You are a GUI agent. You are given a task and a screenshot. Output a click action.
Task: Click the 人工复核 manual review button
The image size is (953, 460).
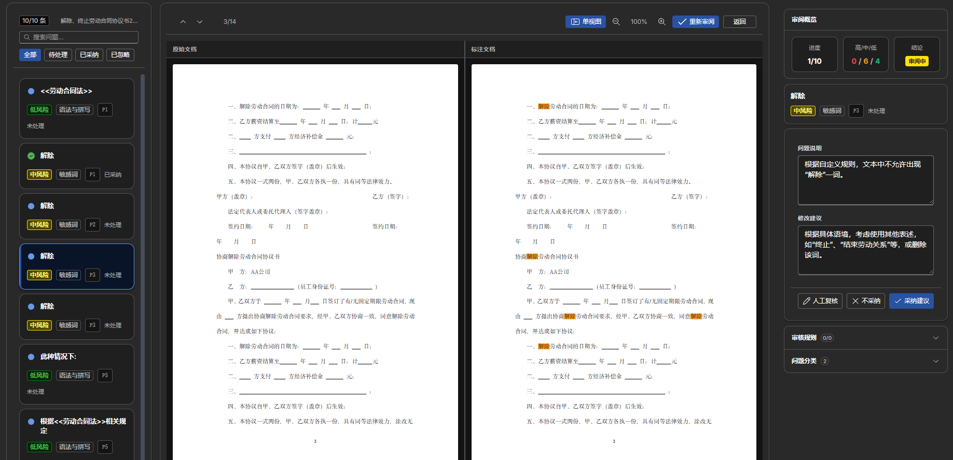click(820, 301)
